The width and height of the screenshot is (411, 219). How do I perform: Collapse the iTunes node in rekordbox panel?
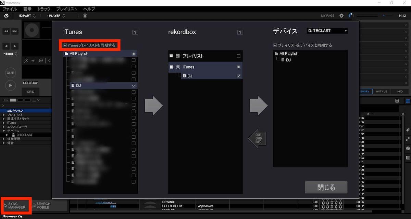171,67
